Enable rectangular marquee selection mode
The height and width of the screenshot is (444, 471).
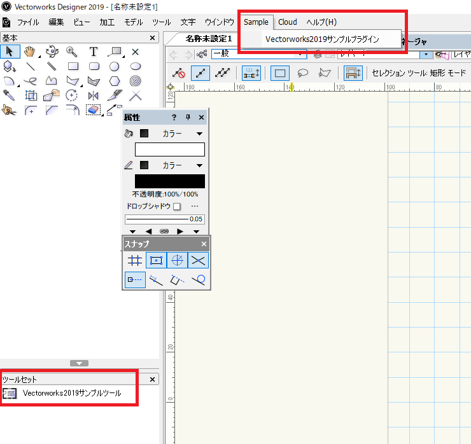pyautogui.click(x=279, y=73)
